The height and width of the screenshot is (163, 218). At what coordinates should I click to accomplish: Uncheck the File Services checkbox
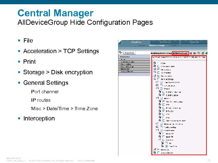click(158, 69)
